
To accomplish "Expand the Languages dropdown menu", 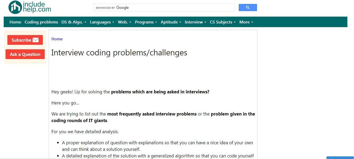I will coord(102,22).
